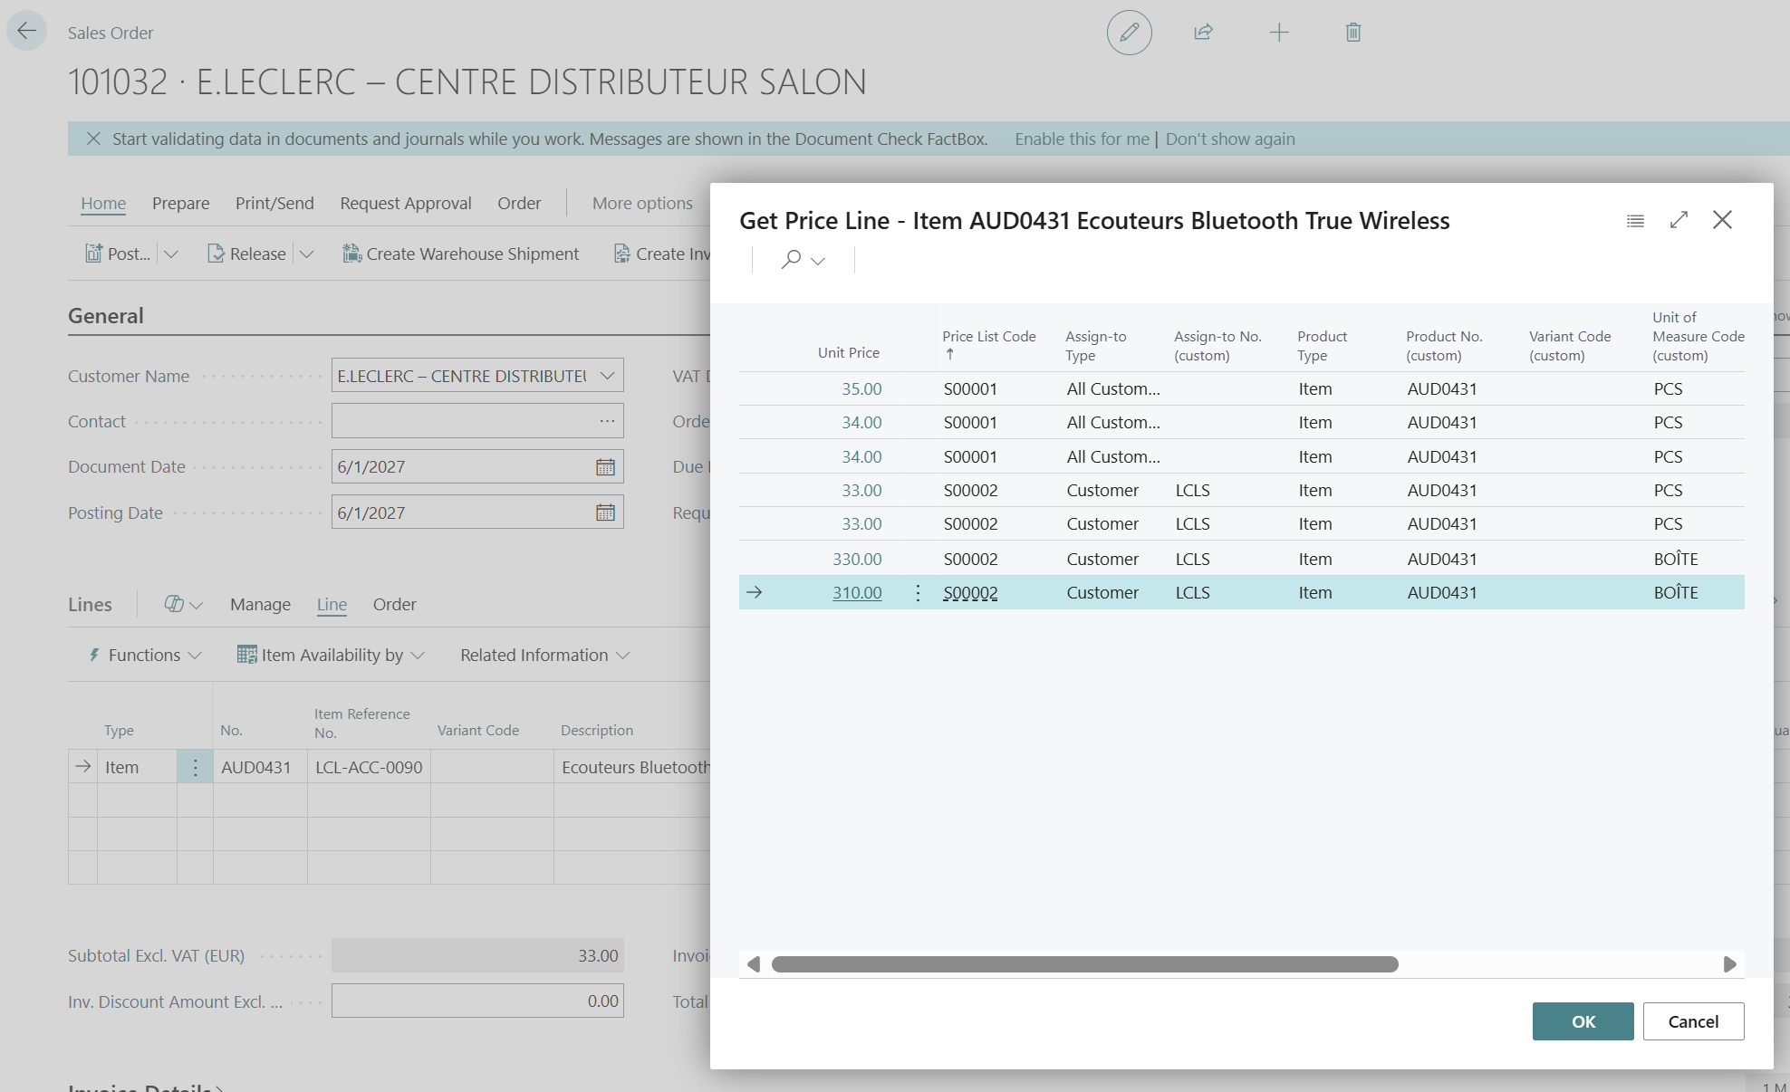Image resolution: width=1790 pixels, height=1092 pixels.
Task: Open the Order tab in Lines section
Action: pyautogui.click(x=395, y=604)
